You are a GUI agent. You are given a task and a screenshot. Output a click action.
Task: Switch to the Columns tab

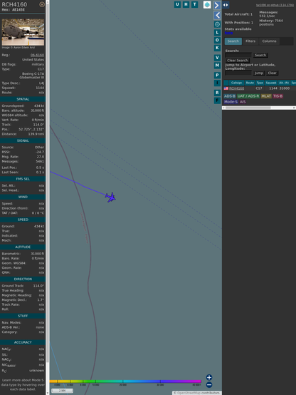(269, 41)
